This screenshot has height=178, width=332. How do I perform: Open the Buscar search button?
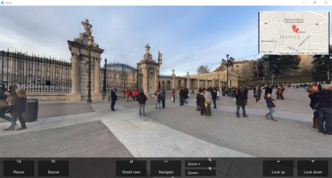click(53, 168)
